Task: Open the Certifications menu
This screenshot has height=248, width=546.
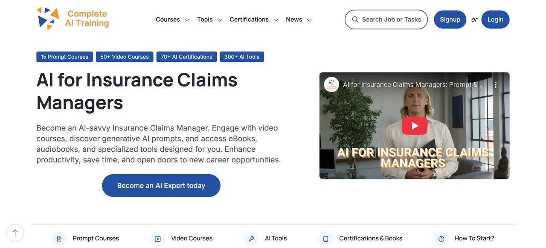Action: coord(249,20)
